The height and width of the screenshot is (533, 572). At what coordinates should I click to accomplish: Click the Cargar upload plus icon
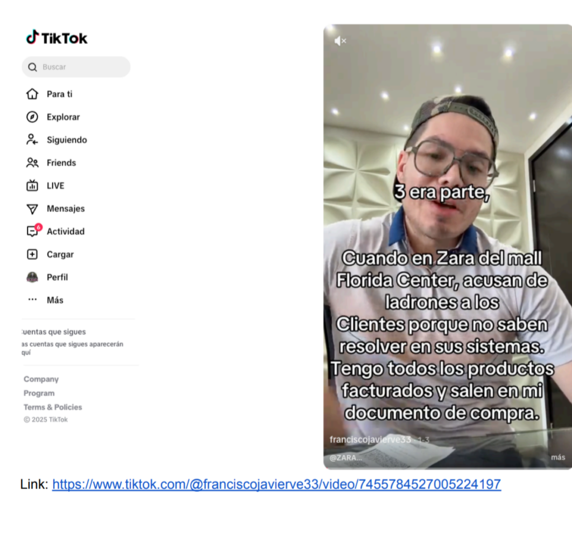pyautogui.click(x=32, y=254)
